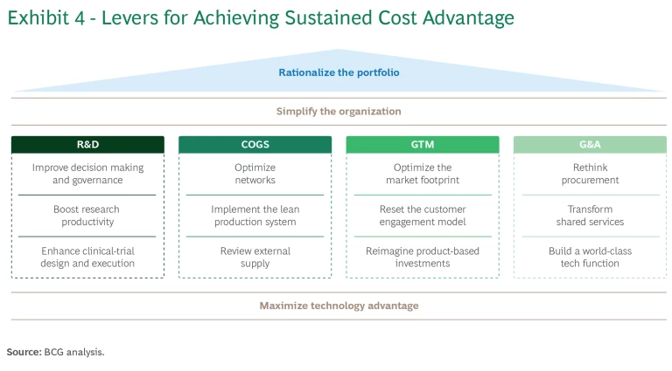Select Build a world-class tech function
This screenshot has height=371, width=672.
click(590, 257)
